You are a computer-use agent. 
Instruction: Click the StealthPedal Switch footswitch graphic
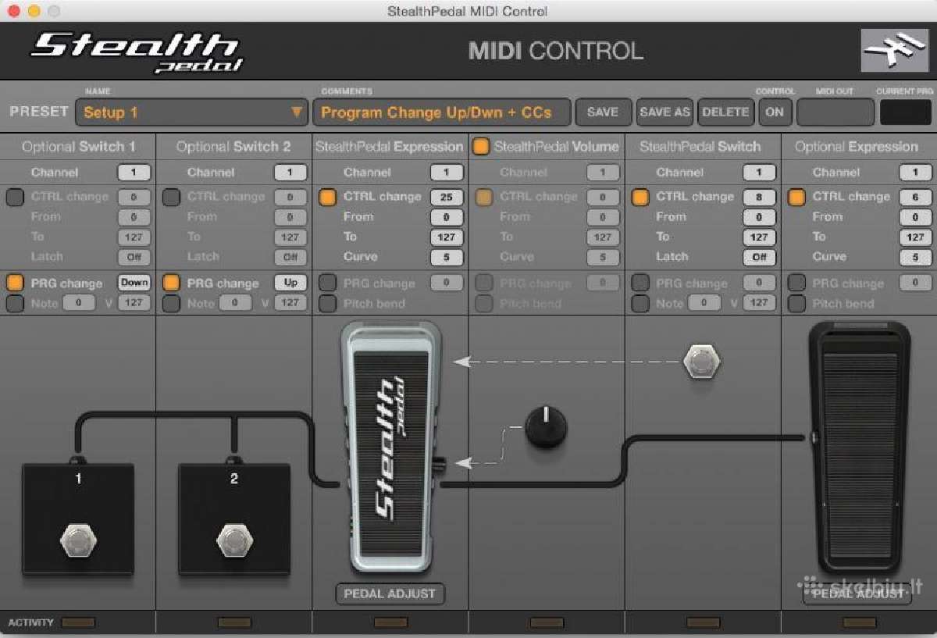click(x=701, y=362)
